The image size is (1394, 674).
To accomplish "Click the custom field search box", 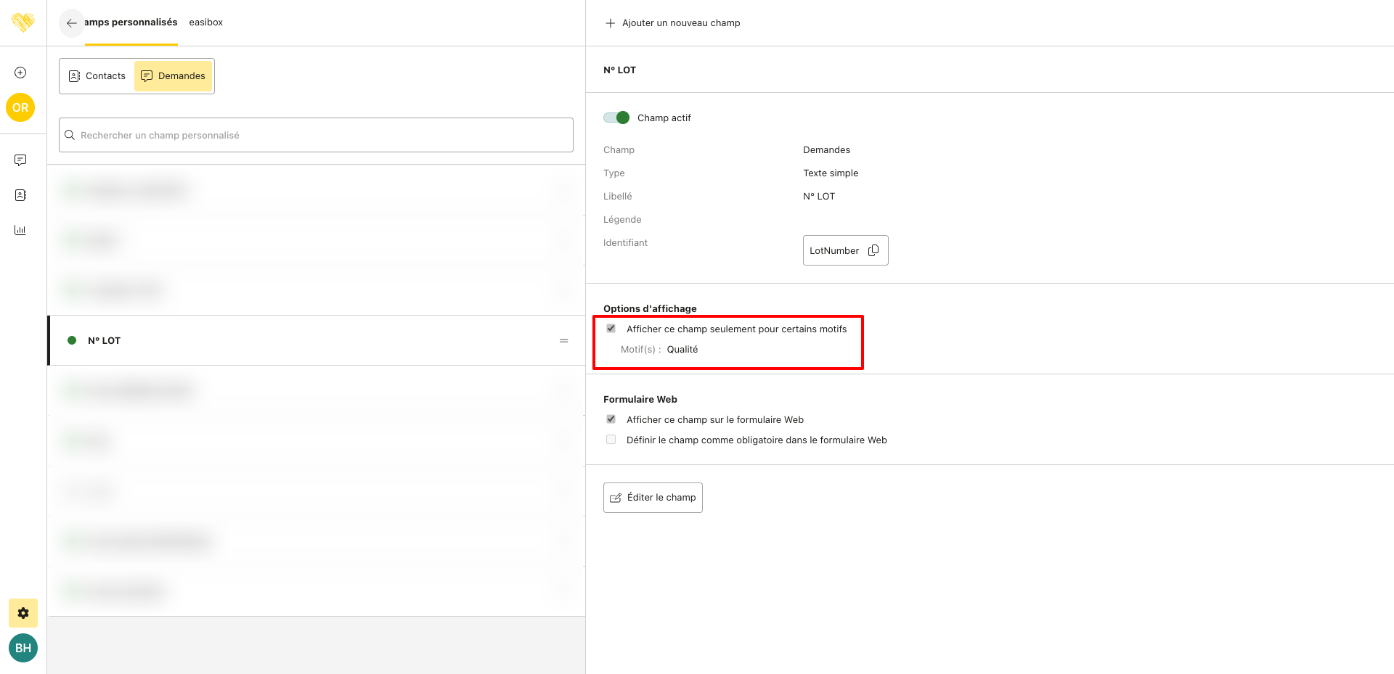I will tap(316, 135).
